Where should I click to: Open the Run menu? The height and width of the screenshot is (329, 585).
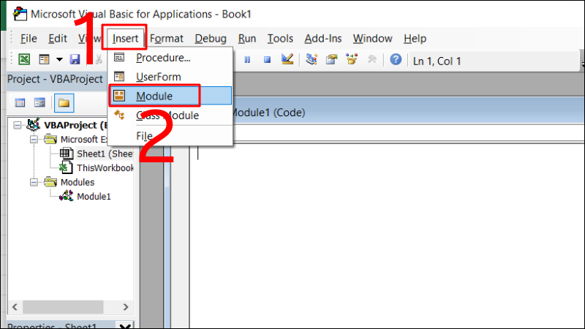[x=247, y=39]
